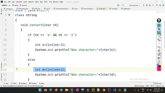Screen dimensions: 165x93
Task: Choose the pen size dot
Action: (159, 44)
